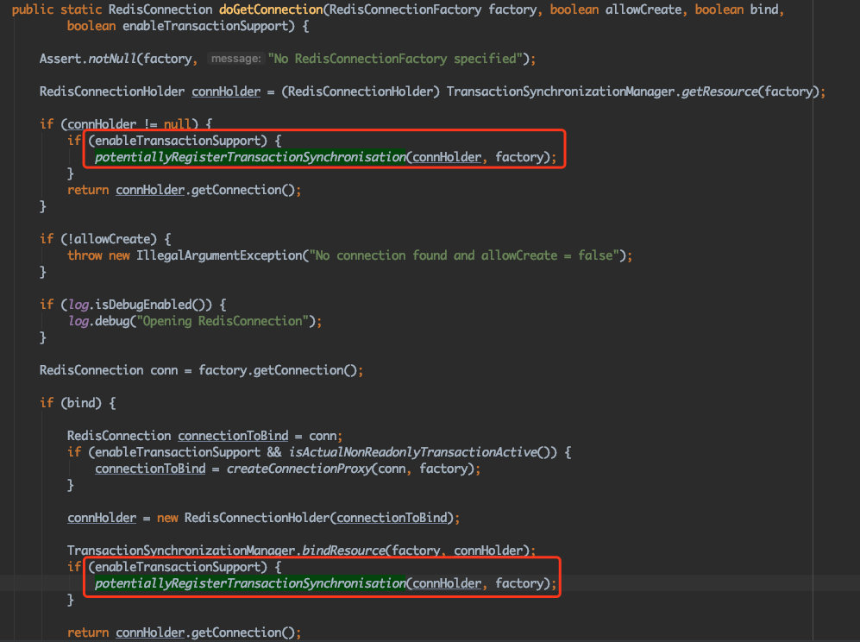Click createConnectionProxy(conn, factory) call
The width and height of the screenshot is (860, 642).
point(350,469)
